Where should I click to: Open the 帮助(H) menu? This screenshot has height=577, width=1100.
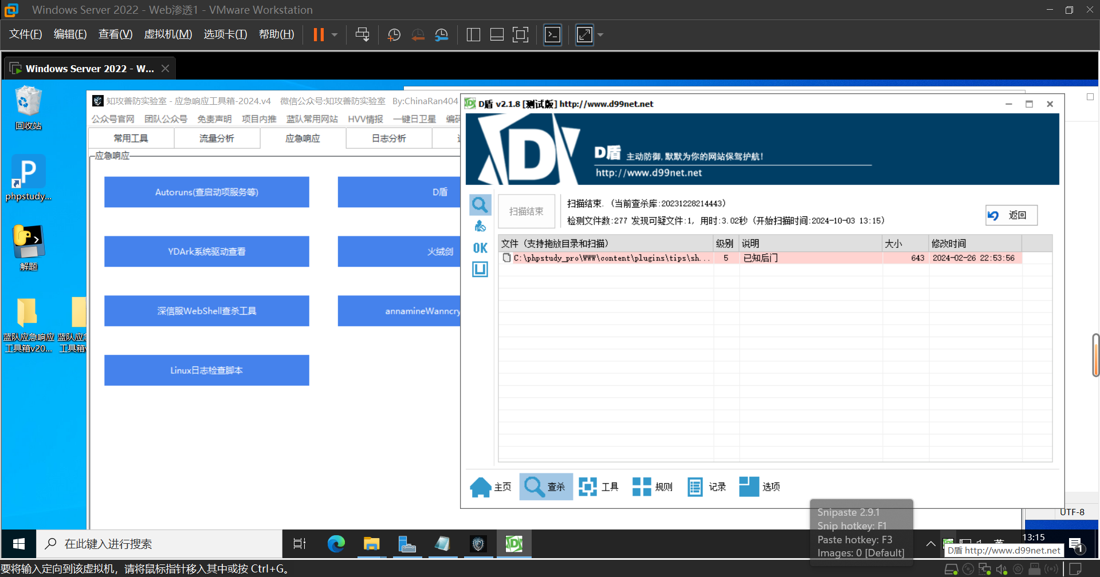pyautogui.click(x=277, y=34)
